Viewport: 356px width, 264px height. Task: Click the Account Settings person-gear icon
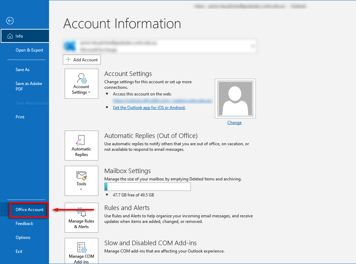tap(82, 78)
